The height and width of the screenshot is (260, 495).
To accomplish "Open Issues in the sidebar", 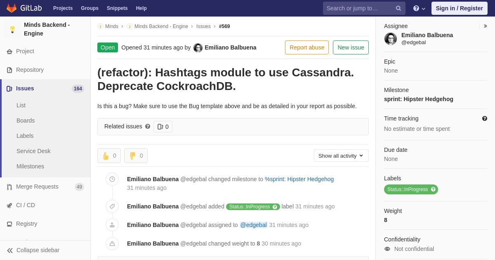I will point(45,88).
